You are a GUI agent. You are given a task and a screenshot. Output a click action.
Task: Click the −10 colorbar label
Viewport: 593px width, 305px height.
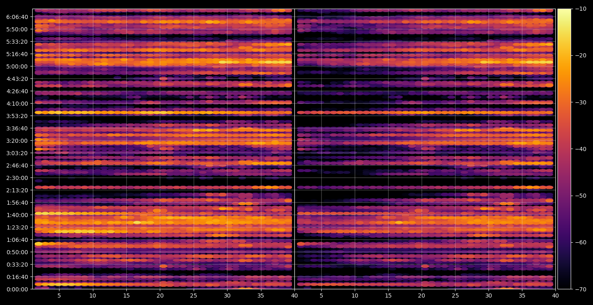click(581, 9)
